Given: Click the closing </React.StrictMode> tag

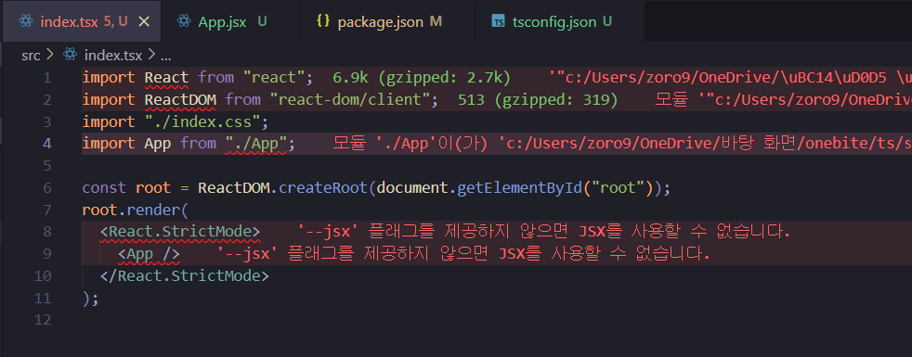Looking at the screenshot, I should pyautogui.click(x=185, y=275).
